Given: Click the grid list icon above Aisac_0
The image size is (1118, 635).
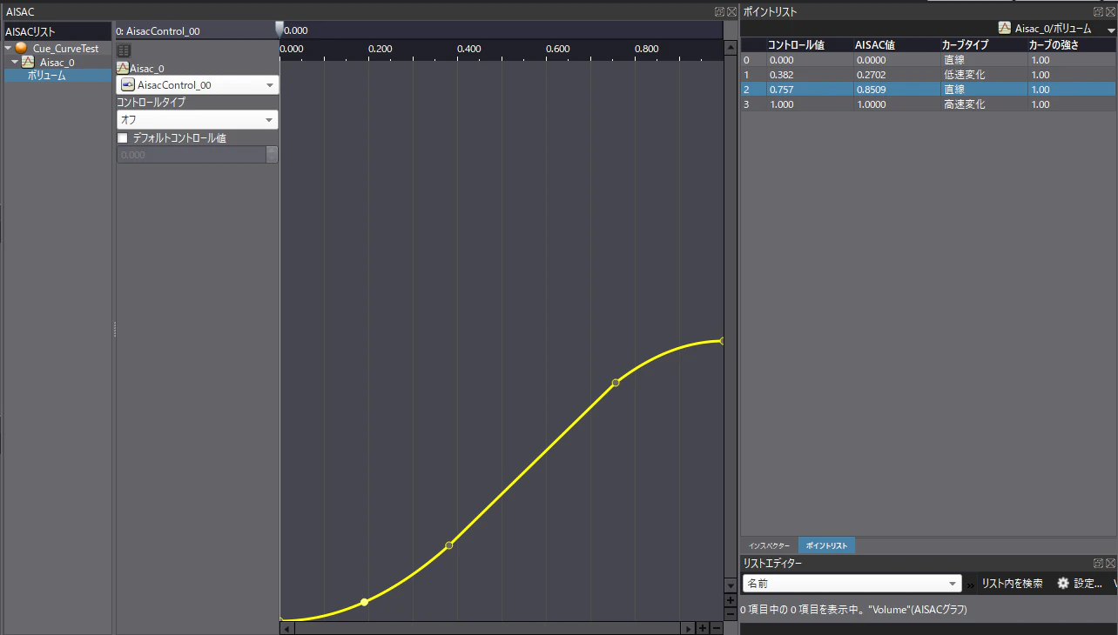Looking at the screenshot, I should [124, 51].
